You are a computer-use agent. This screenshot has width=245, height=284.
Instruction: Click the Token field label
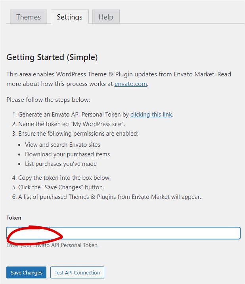14,218
